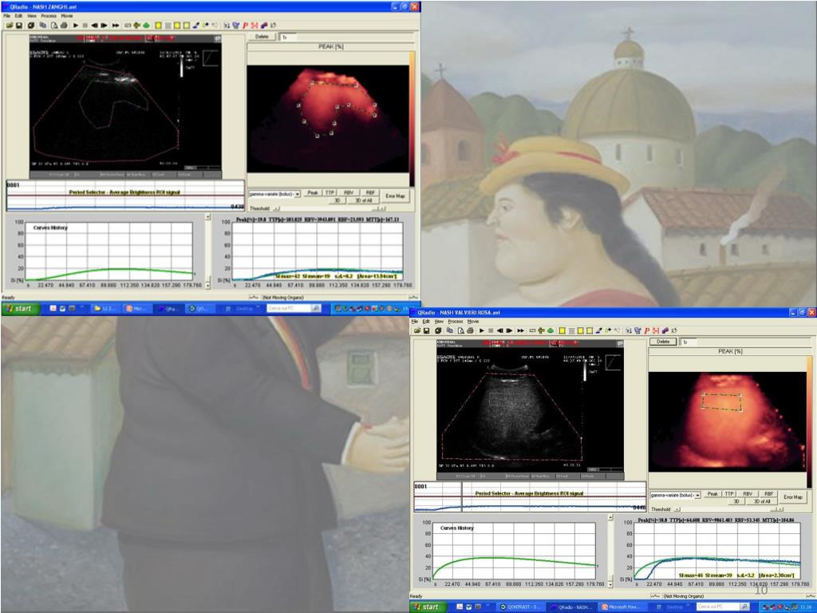Screen dimensions: 817x613
Task: Click QONTRAST item on bottom-right taskbar
Action: (x=520, y=607)
